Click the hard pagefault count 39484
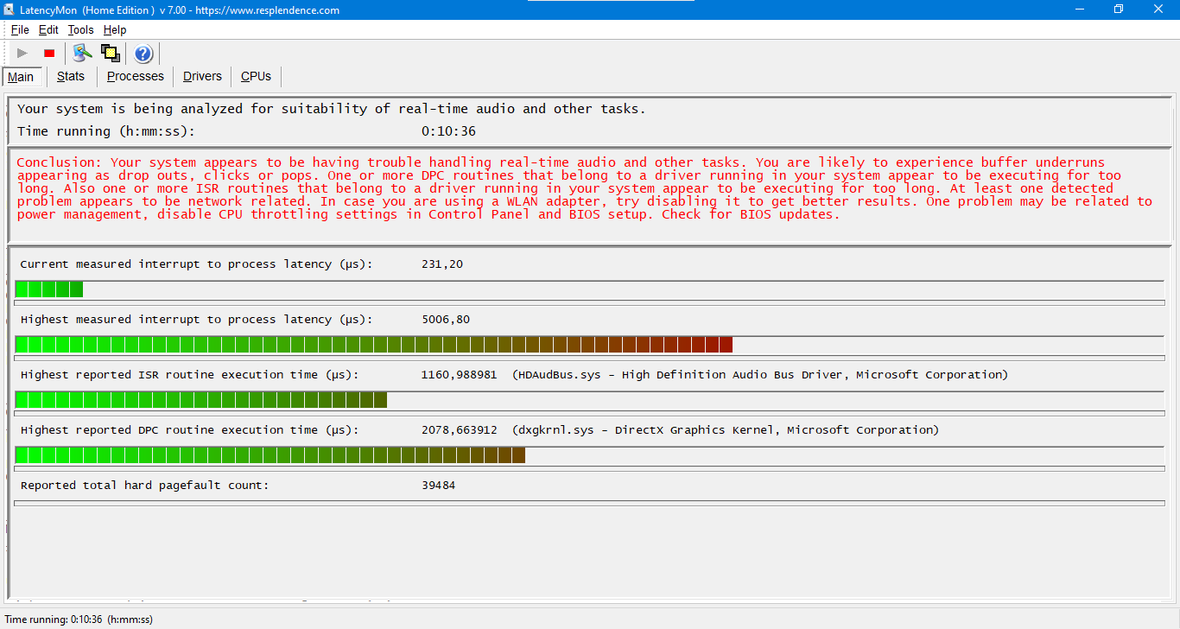Viewport: 1180px width, 629px height. [438, 486]
